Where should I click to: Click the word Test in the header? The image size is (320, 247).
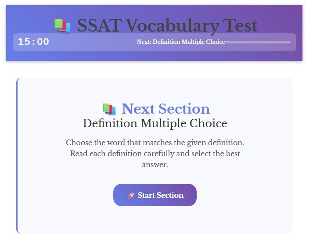pos(240,26)
